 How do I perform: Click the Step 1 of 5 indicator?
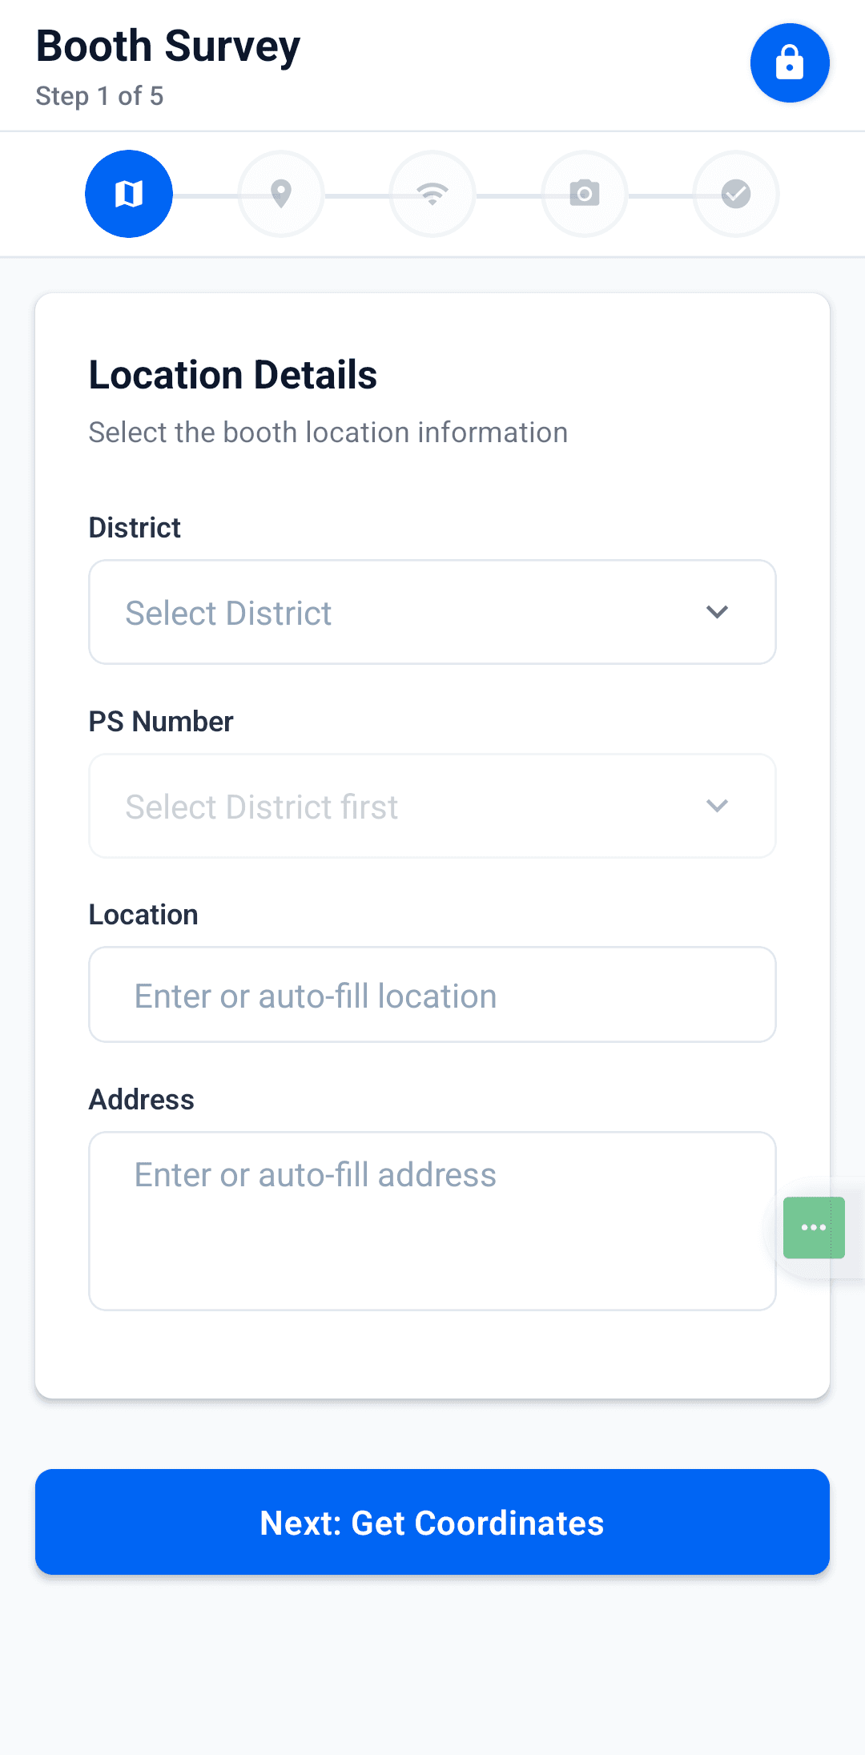[x=100, y=96]
